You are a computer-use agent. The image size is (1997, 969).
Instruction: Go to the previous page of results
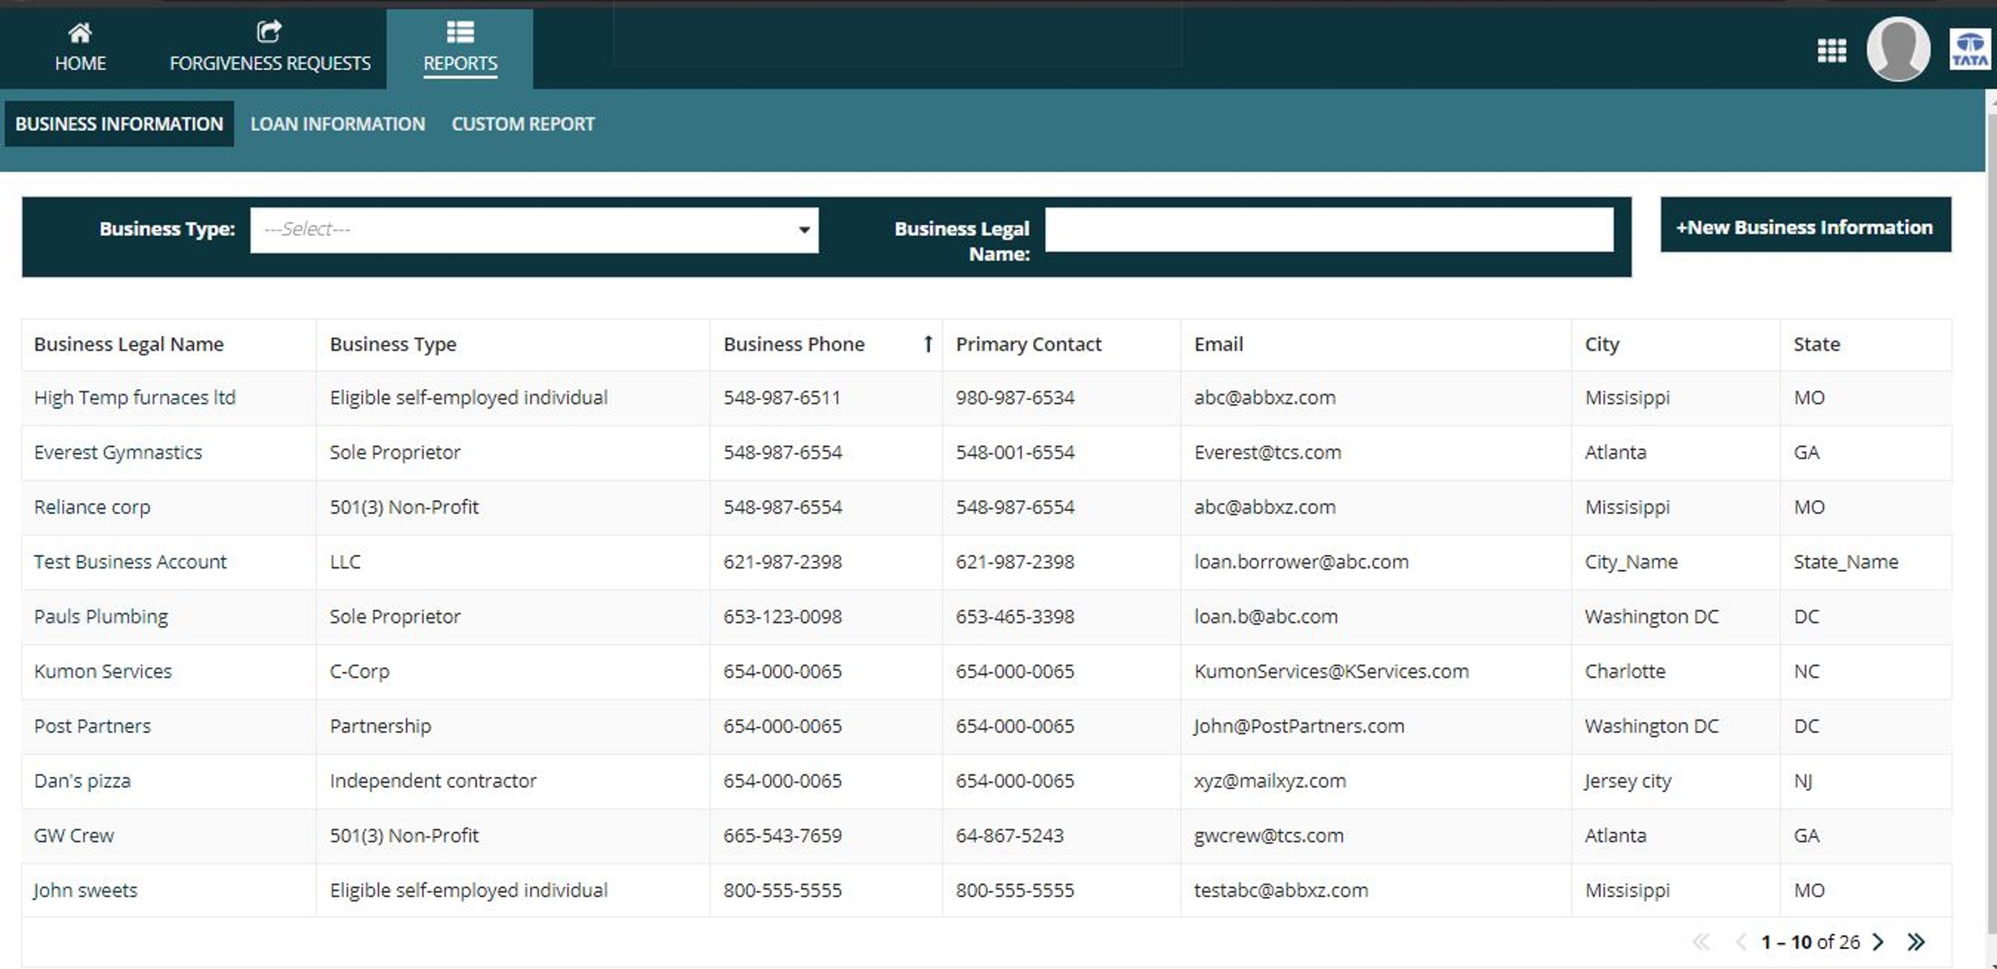point(1741,942)
